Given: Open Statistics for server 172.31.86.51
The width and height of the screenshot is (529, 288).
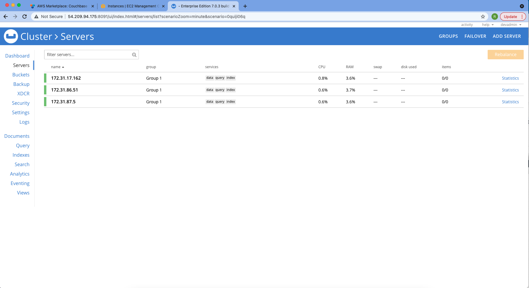Looking at the screenshot, I should tap(510, 90).
